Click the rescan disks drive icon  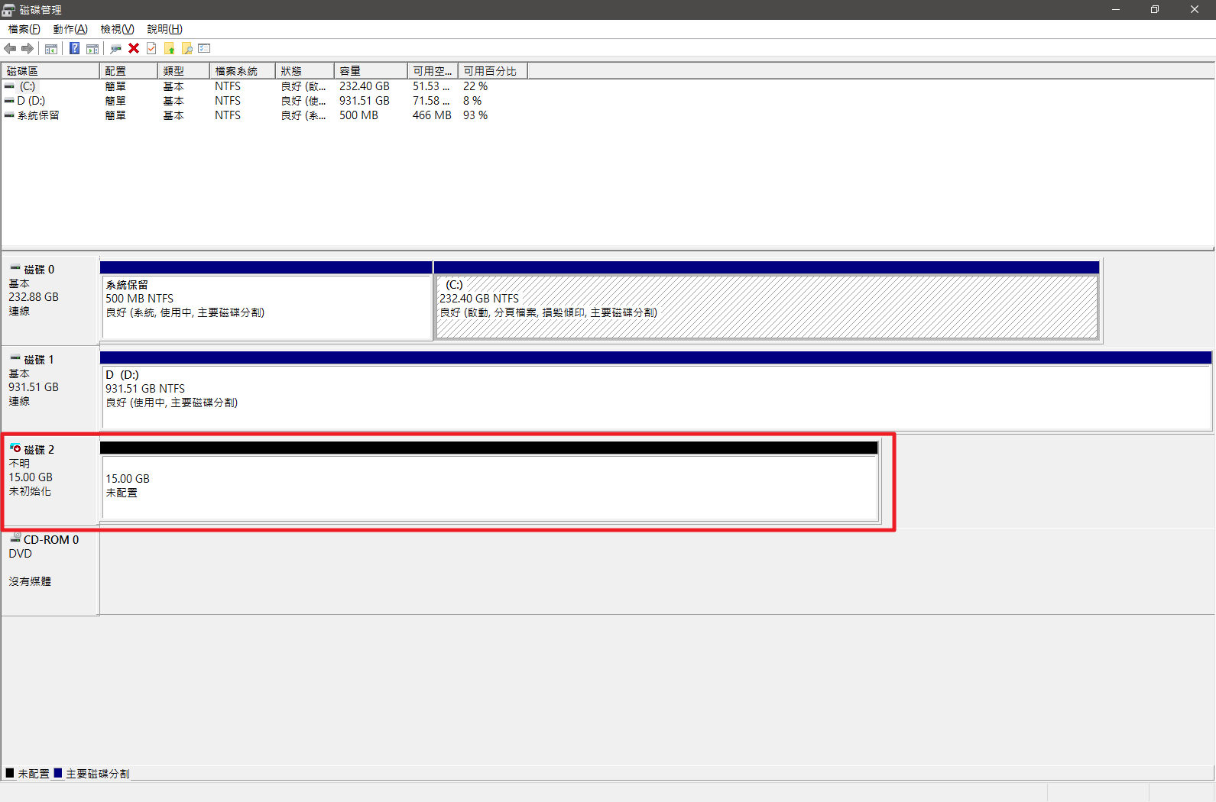pos(115,49)
